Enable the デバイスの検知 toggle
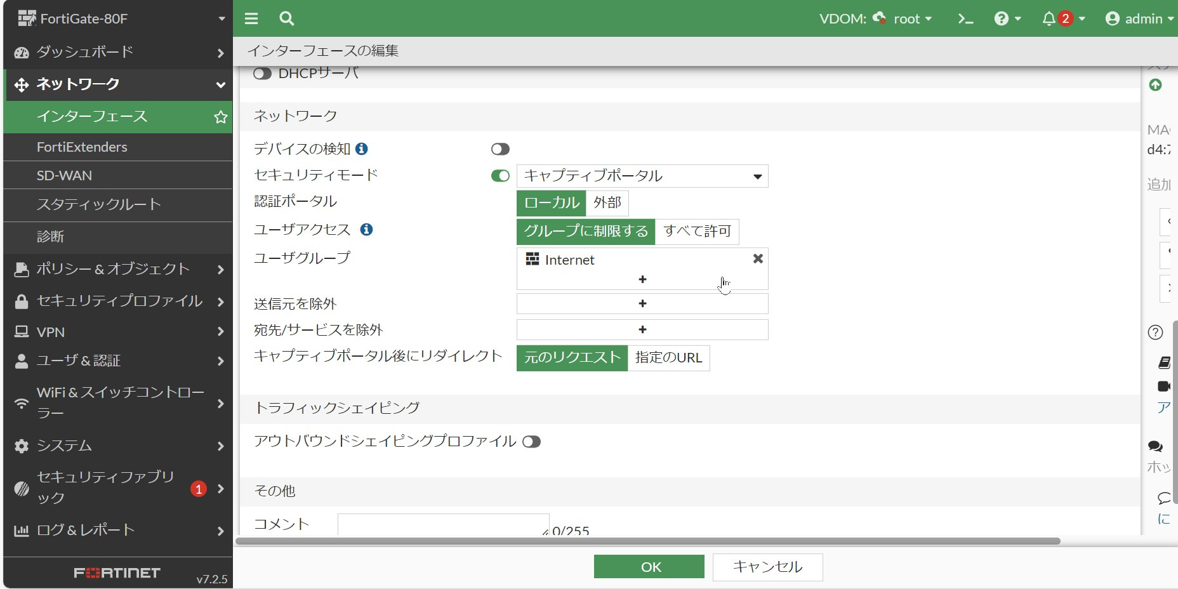Image resolution: width=1178 pixels, height=589 pixels. click(500, 149)
